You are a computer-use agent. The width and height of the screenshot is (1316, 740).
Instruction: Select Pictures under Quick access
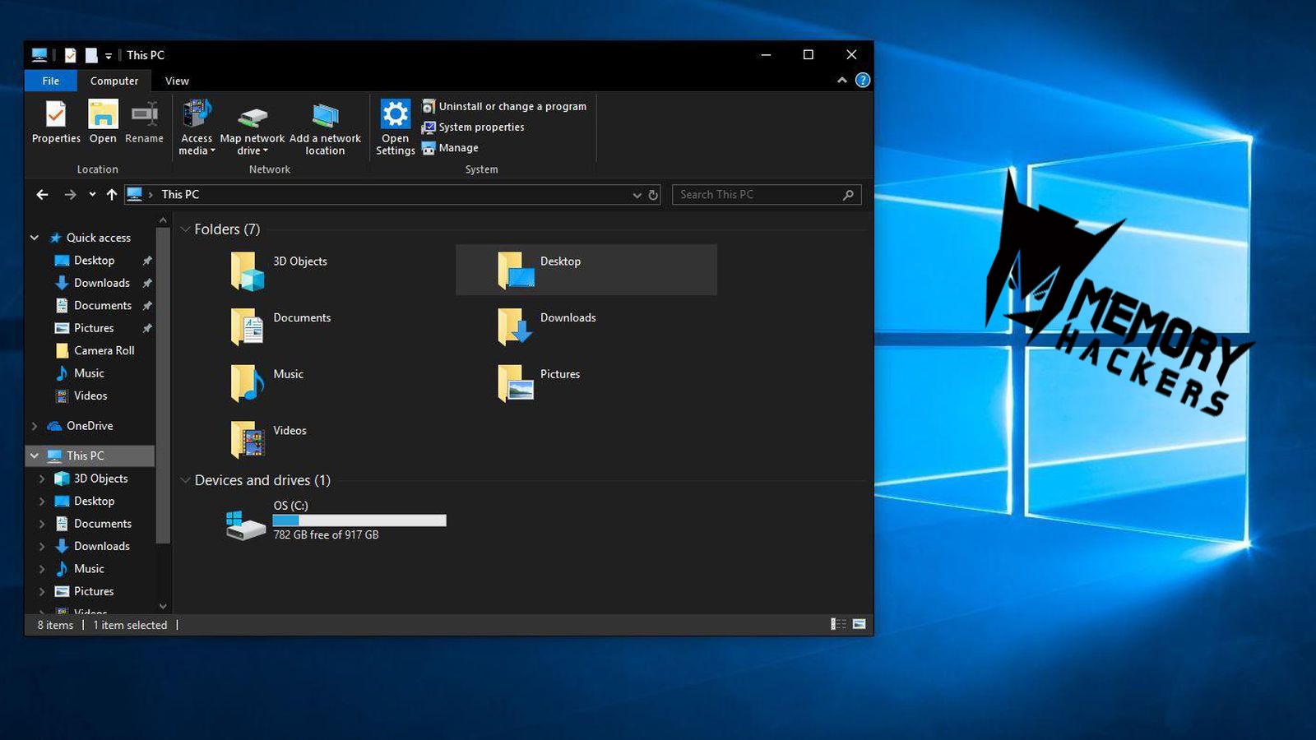pyautogui.click(x=94, y=328)
